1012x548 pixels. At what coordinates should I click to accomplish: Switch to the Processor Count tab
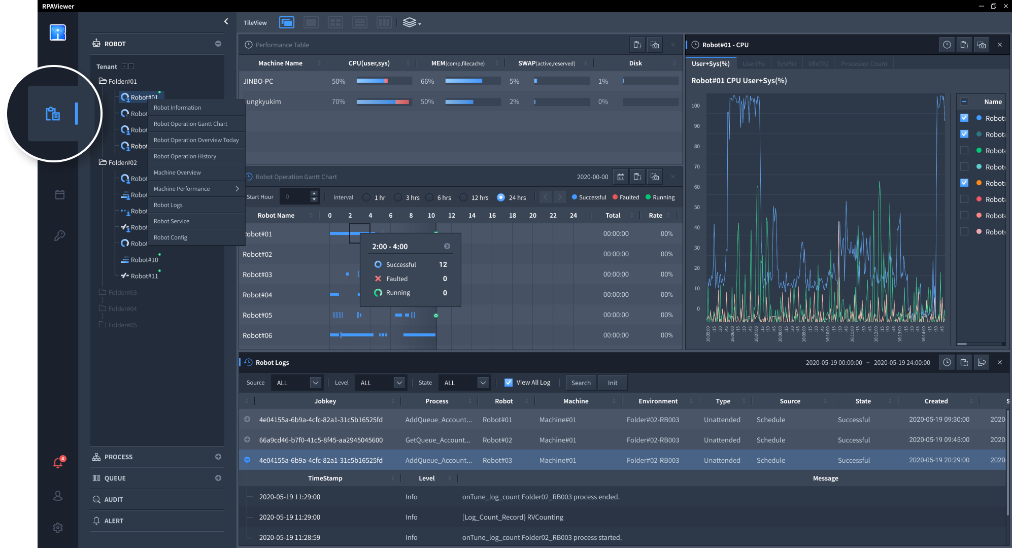864,64
